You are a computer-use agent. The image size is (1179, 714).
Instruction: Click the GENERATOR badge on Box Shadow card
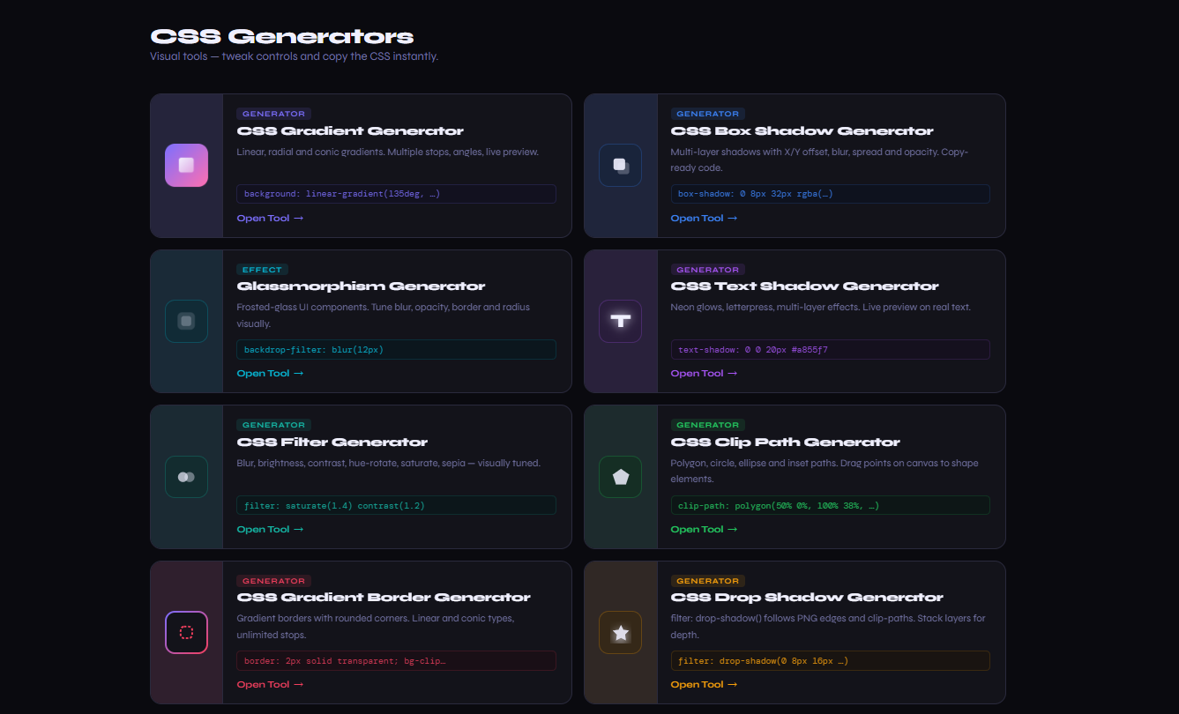point(707,114)
